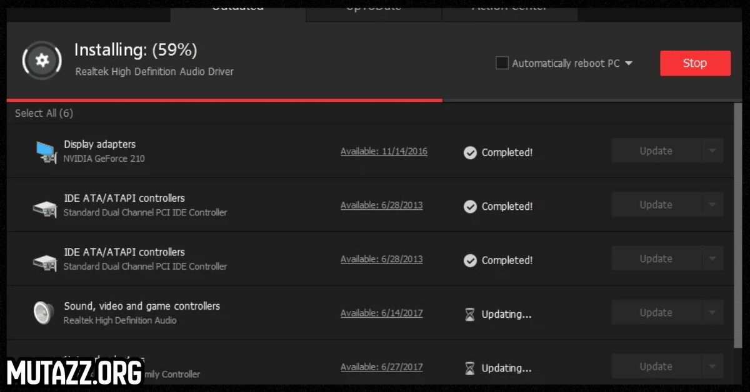The height and width of the screenshot is (392, 750).
Task: Click the hourglass icon on the Family Controller row
Action: point(470,368)
